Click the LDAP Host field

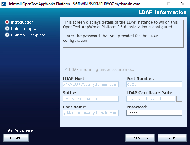[x=91, y=84]
